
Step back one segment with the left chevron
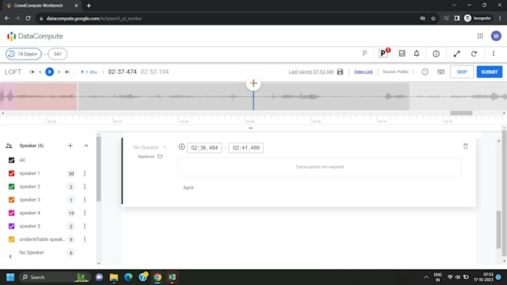click(x=40, y=72)
